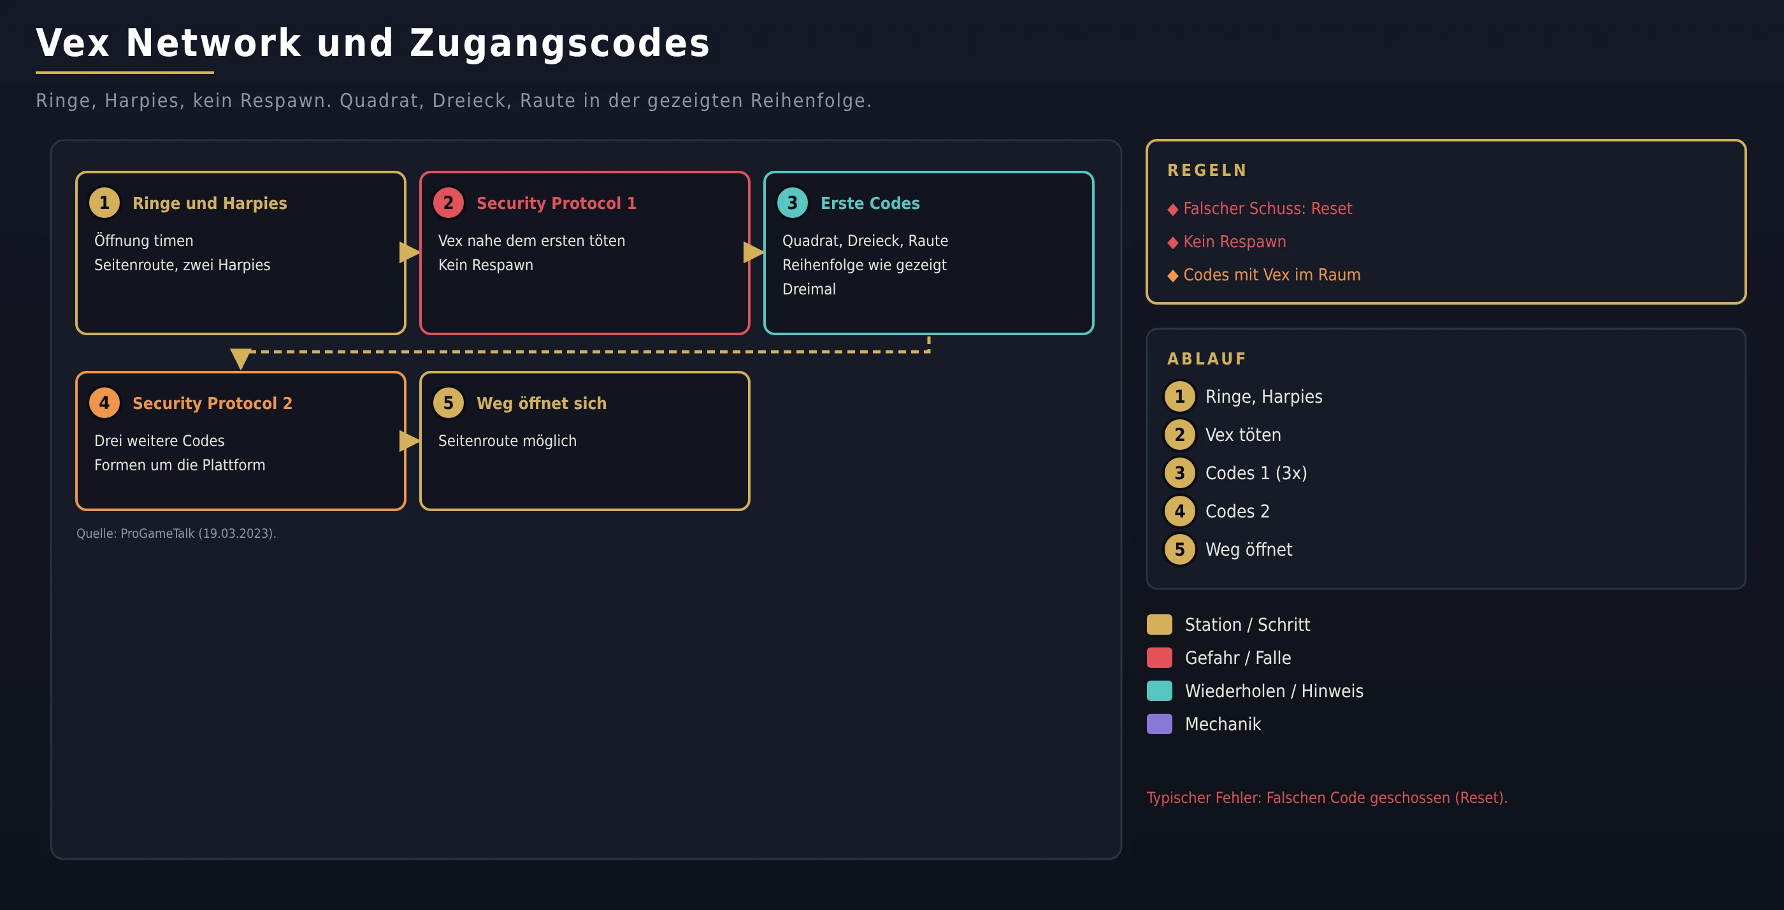The width and height of the screenshot is (1784, 910).
Task: Click the purple Mechanik legend swatch
Action: click(1160, 725)
